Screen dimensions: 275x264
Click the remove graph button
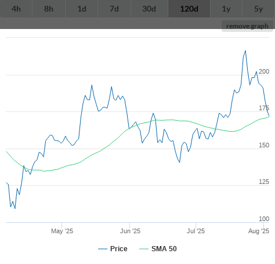[247, 26]
